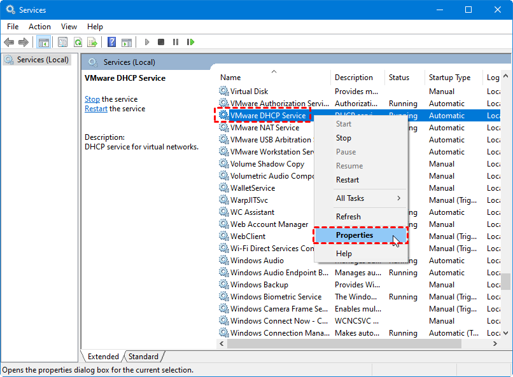Click the Restart the service link
This screenshot has width=513, height=377.
pyautogui.click(x=96, y=109)
